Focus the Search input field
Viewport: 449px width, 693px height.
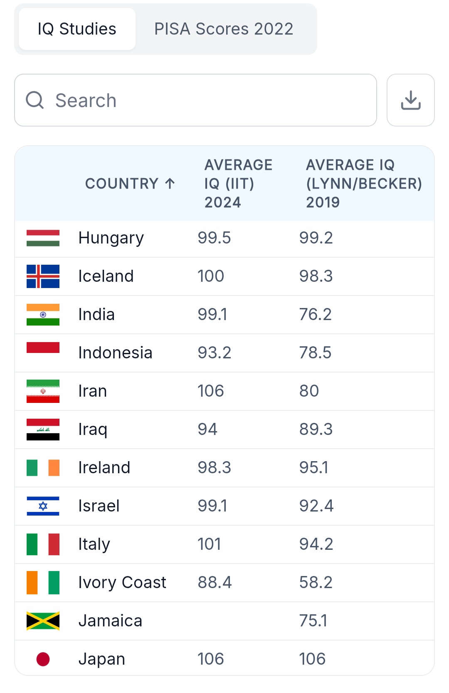[x=208, y=100]
